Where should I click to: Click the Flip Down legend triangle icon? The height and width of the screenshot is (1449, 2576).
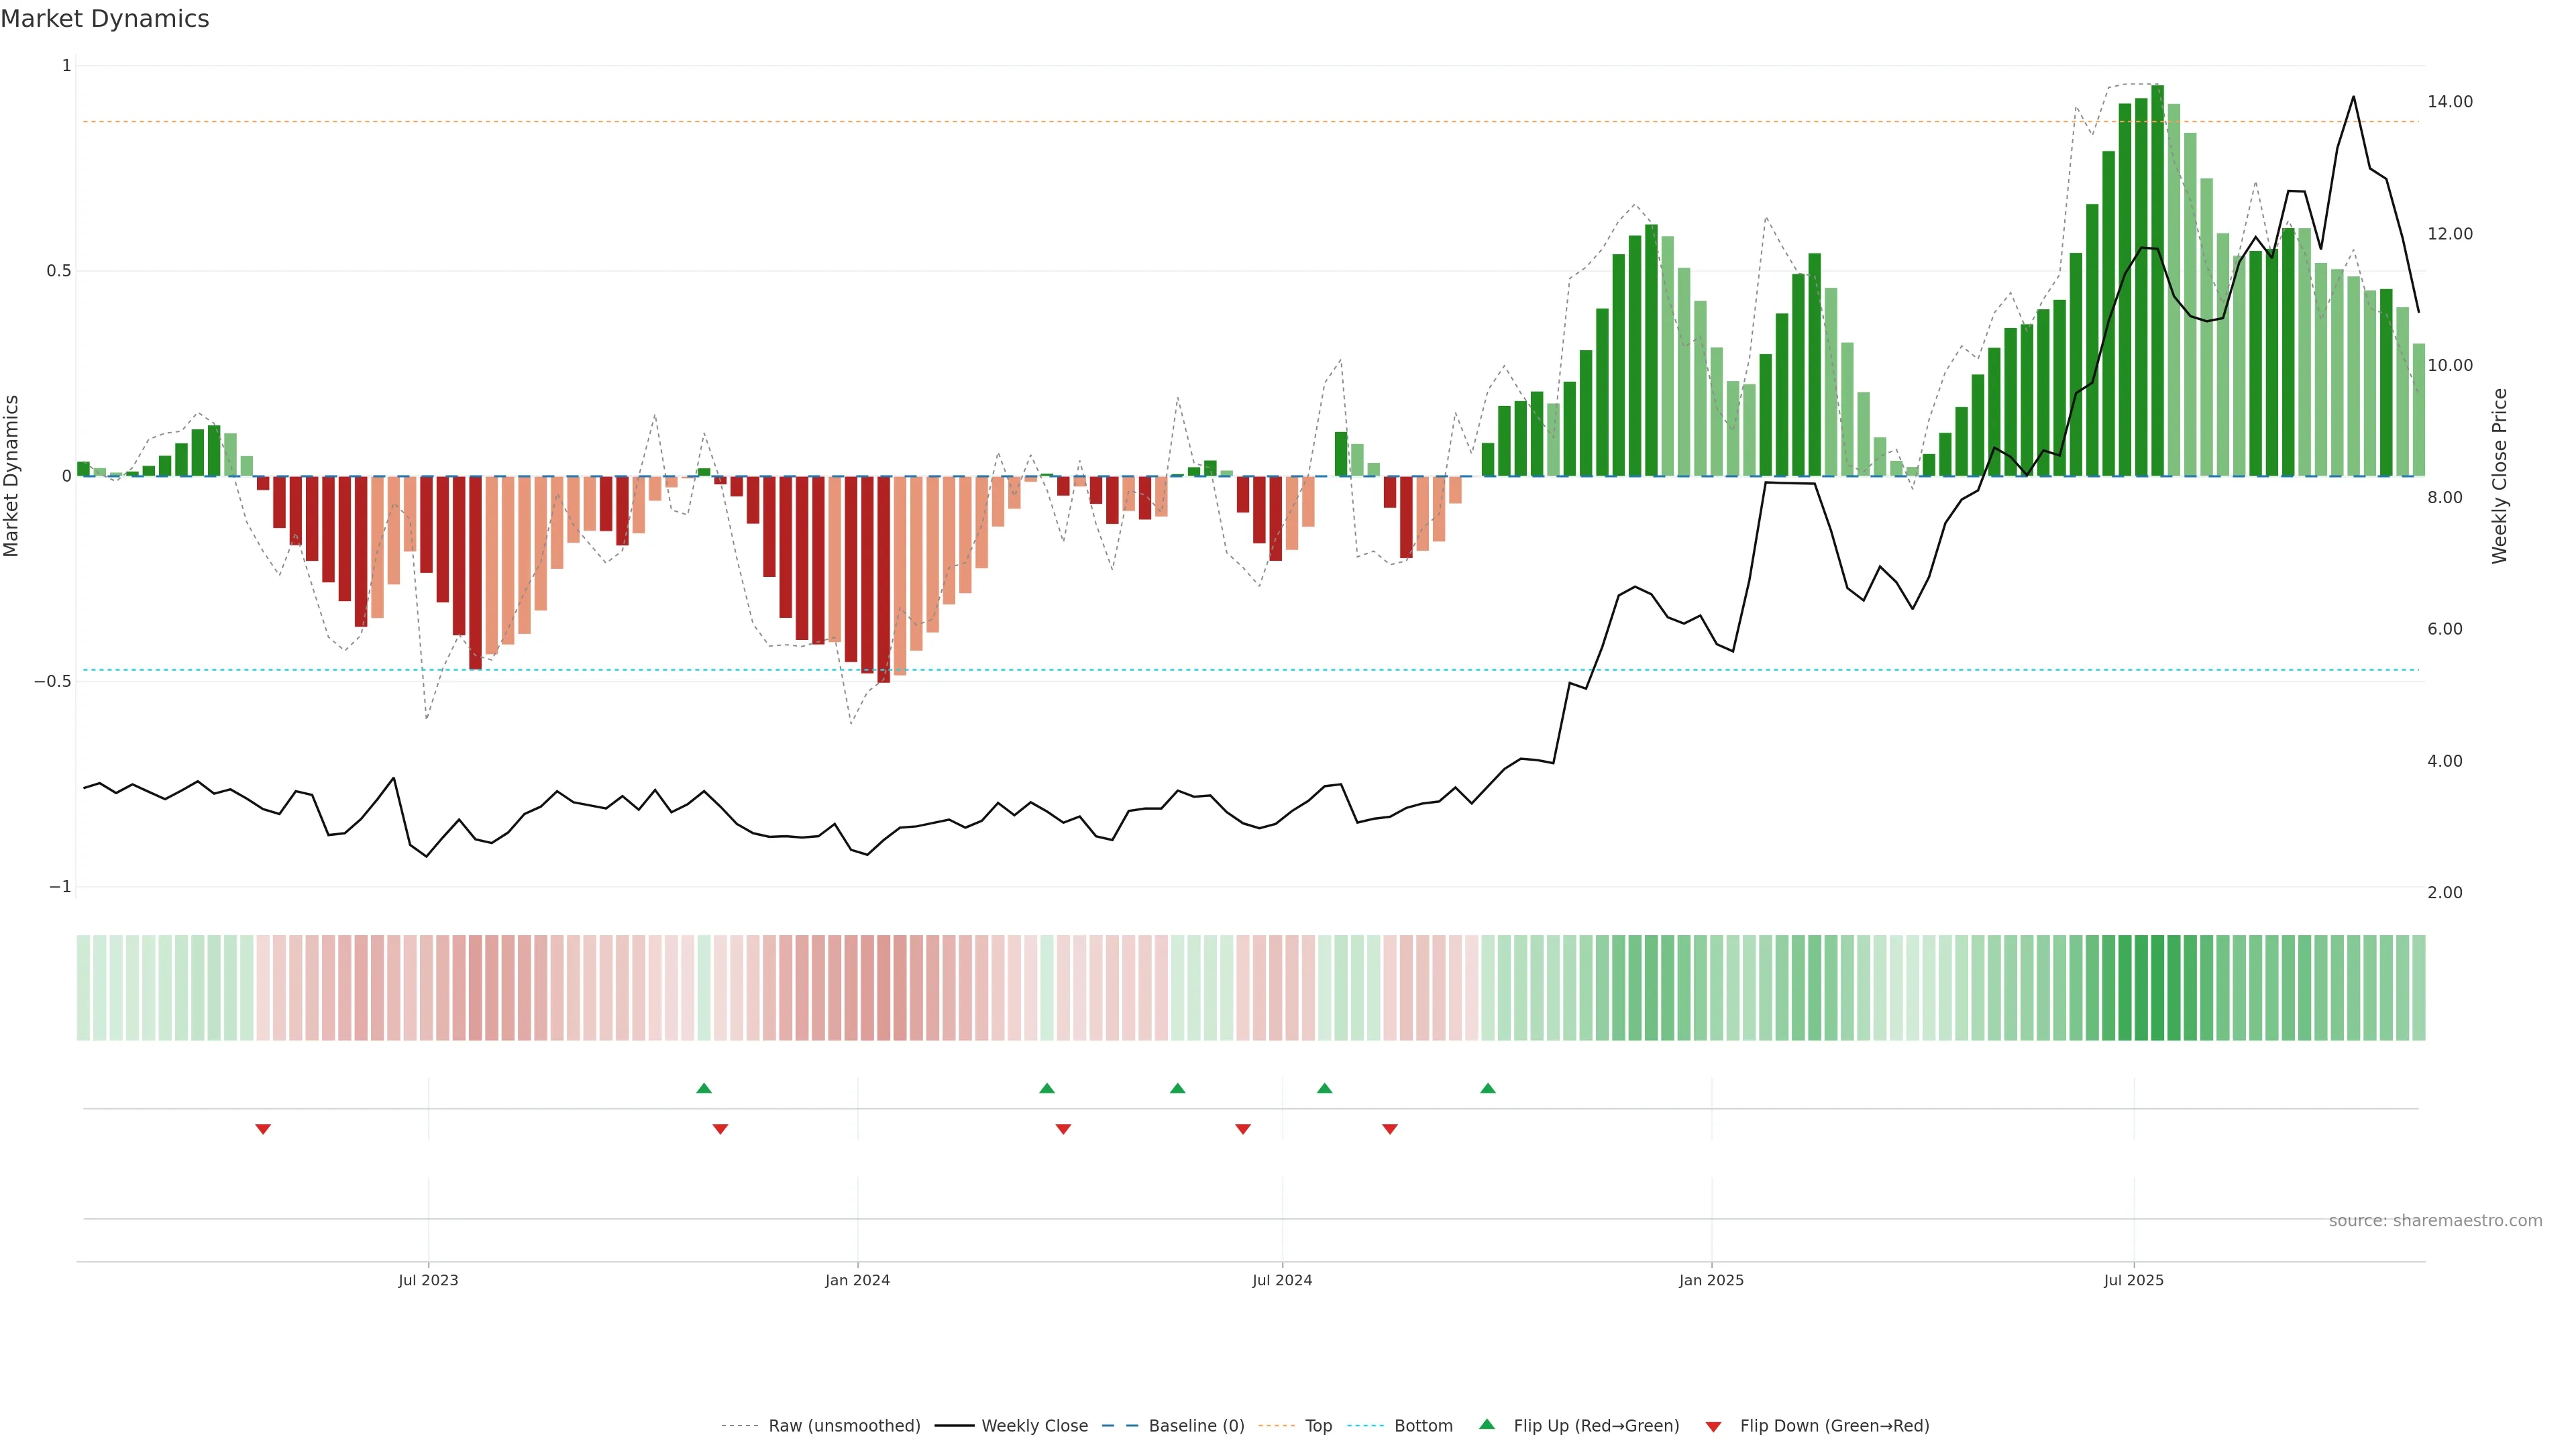click(x=1713, y=1427)
